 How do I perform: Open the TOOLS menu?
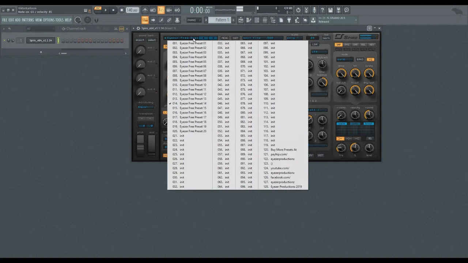[59, 20]
